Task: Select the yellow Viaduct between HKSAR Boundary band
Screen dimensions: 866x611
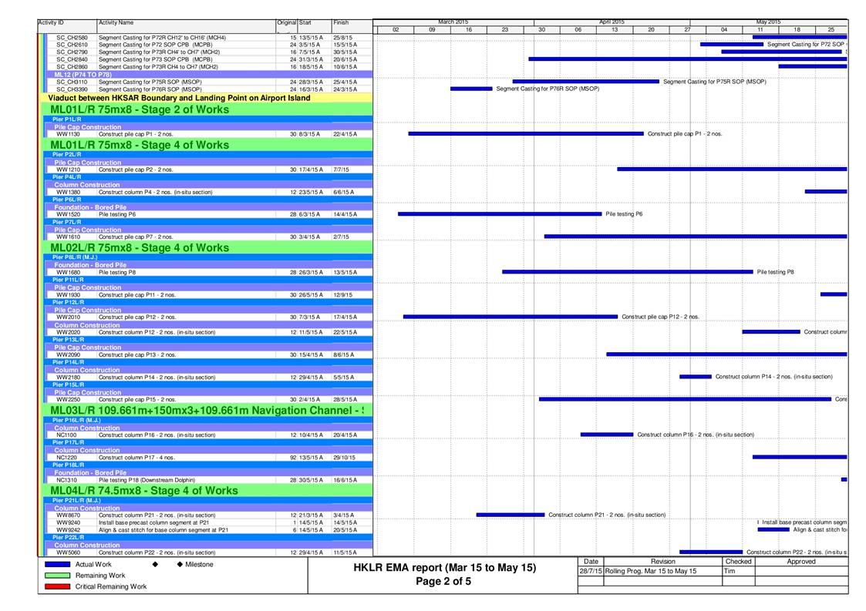Action: [x=207, y=98]
